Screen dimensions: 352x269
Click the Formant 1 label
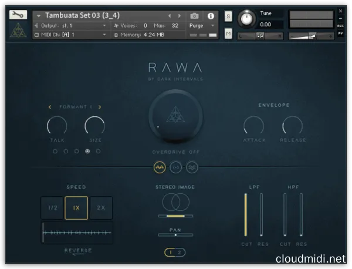(x=76, y=107)
